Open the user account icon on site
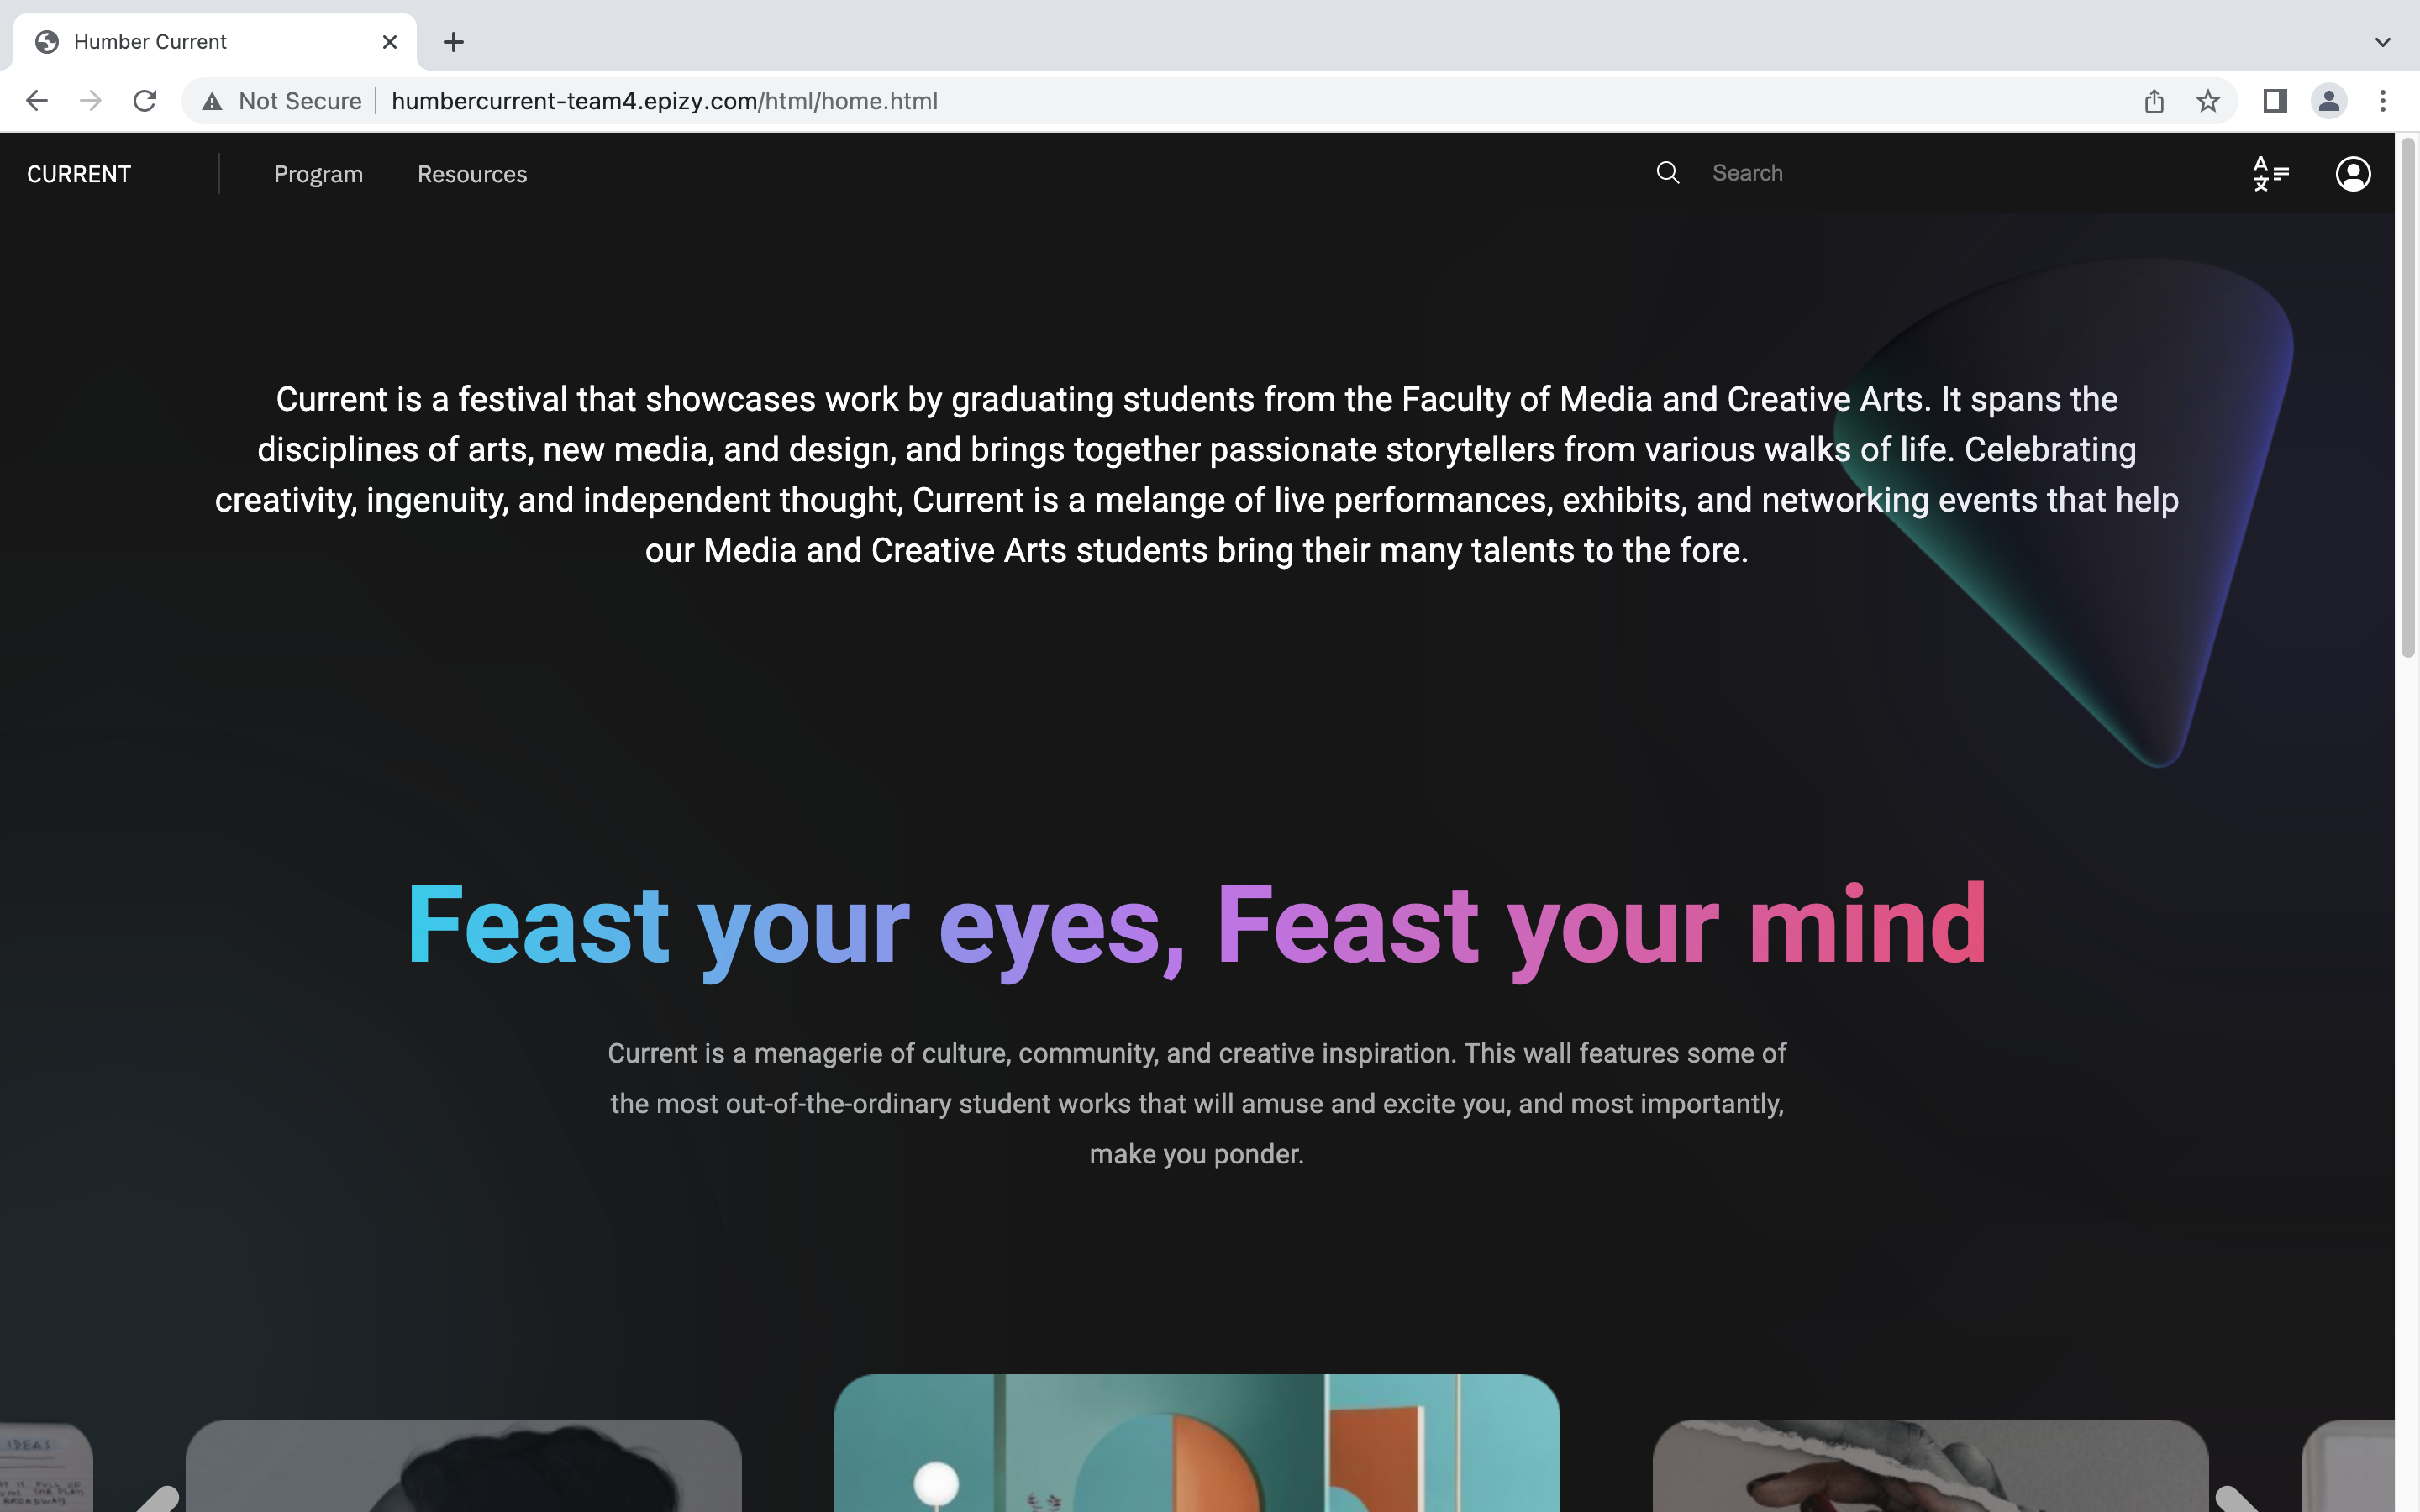This screenshot has width=2420, height=1512. pos(2353,174)
